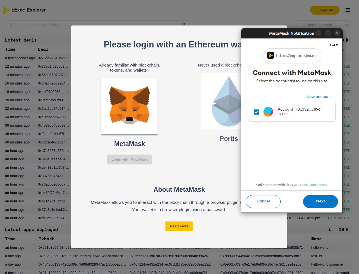Click the ACCOUNT button in header
This screenshot has width=359, height=274.
[x=325, y=10]
